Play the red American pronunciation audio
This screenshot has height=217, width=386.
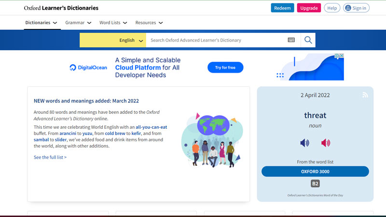326,143
